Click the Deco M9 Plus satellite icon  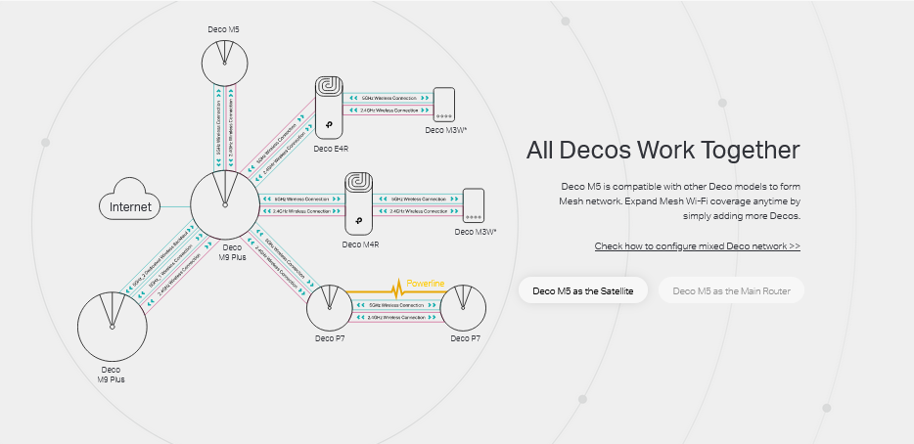pos(112,327)
